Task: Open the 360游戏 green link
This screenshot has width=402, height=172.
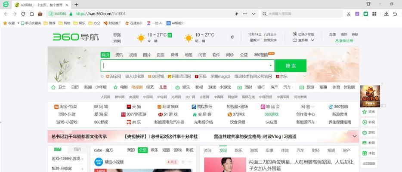Action: click(272, 114)
